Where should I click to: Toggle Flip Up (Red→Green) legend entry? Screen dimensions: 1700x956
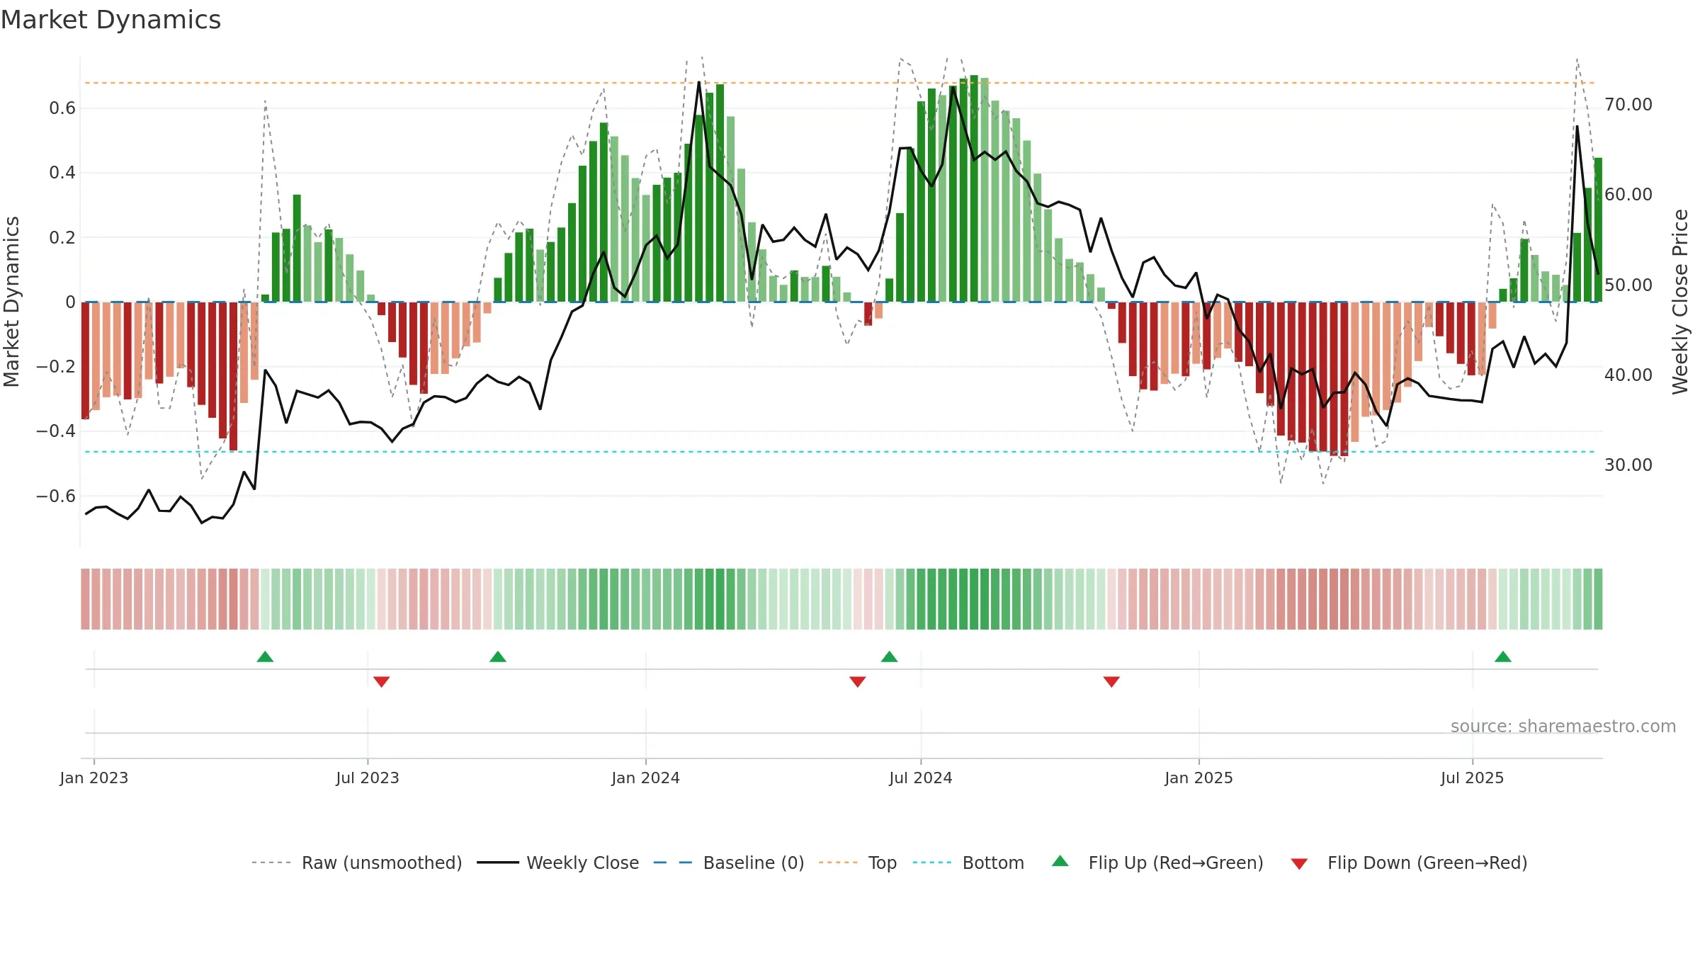[x=1157, y=863]
